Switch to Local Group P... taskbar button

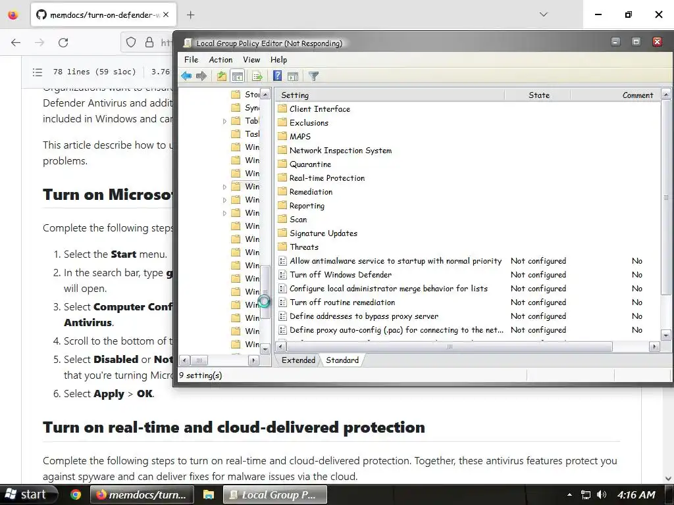click(275, 494)
